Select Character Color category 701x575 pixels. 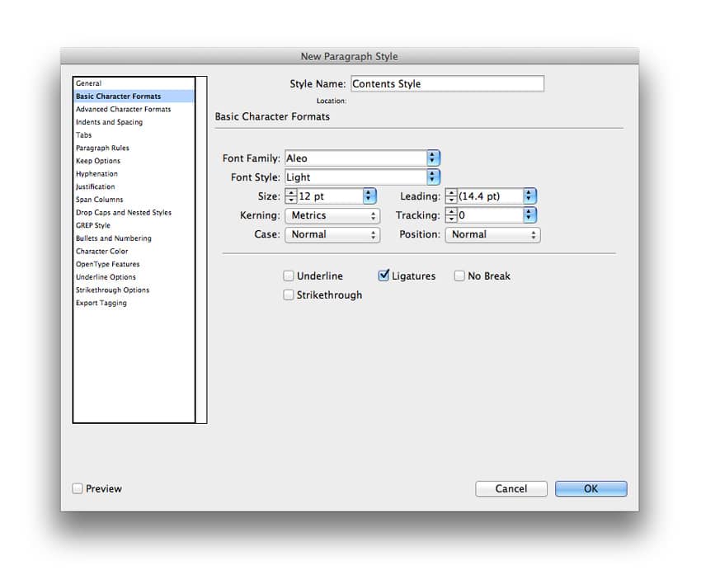[x=134, y=252]
